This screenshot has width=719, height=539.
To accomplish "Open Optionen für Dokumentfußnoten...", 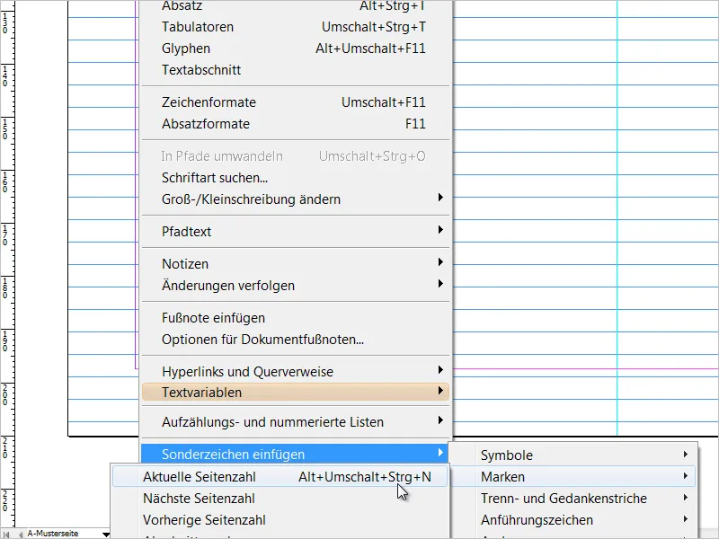I will click(x=296, y=340).
